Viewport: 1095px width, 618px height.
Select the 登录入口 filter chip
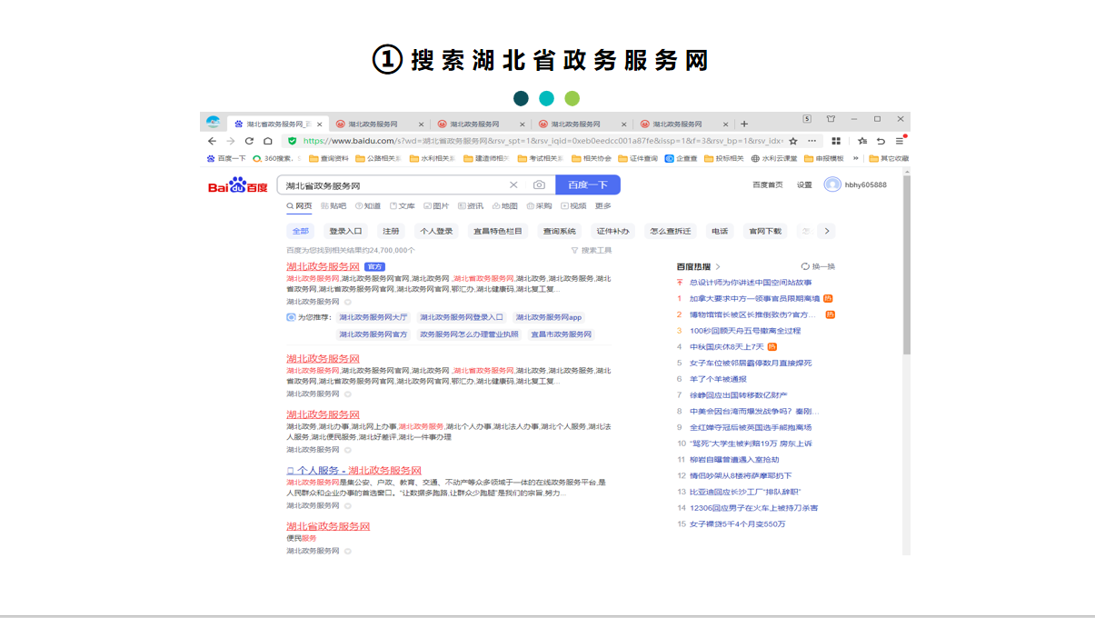click(345, 231)
